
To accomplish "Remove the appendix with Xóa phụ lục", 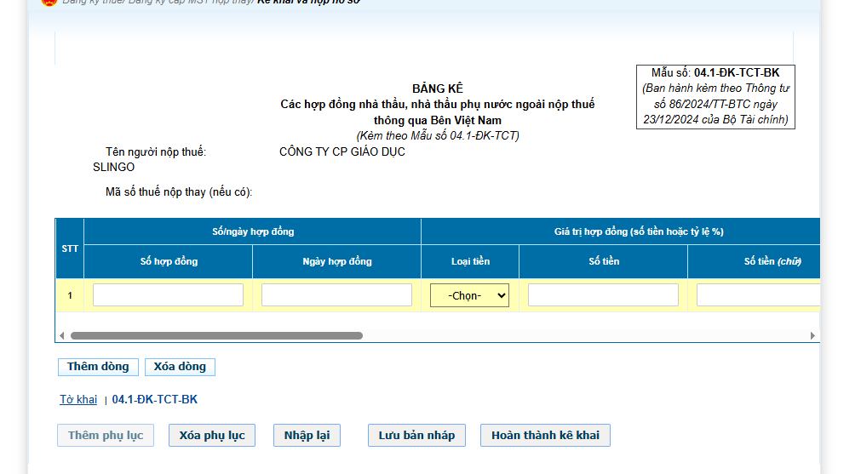I will (x=212, y=436).
